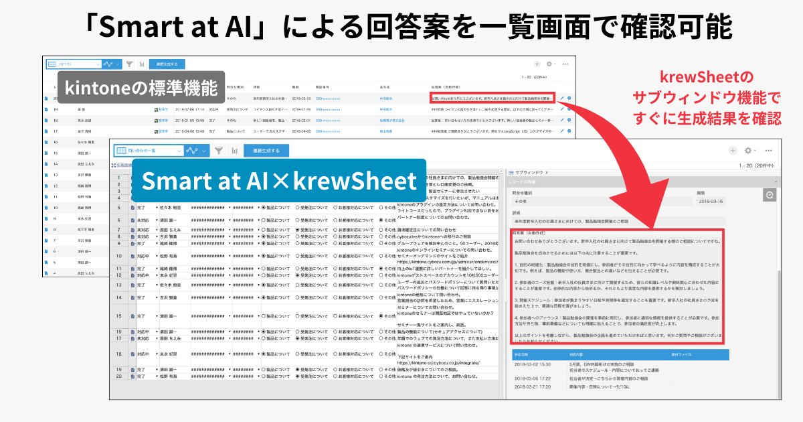Select その他 radio in krewSheet row 6
The height and width of the screenshot is (422, 803).
382,219
